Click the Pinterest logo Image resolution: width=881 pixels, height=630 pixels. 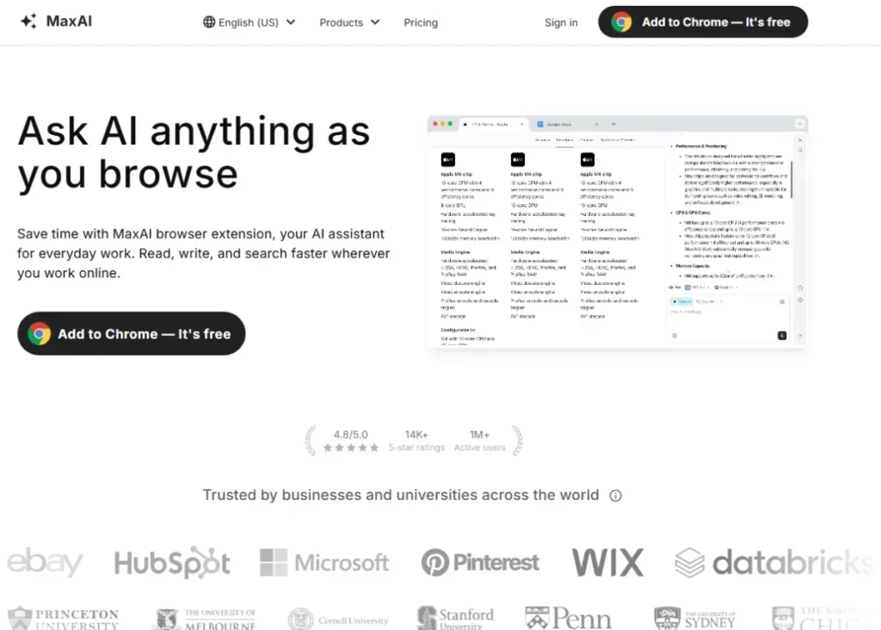480,562
